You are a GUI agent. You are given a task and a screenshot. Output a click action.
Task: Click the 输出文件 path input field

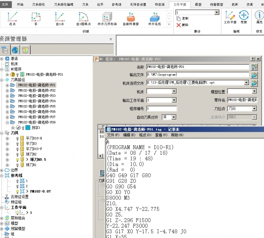(198, 75)
